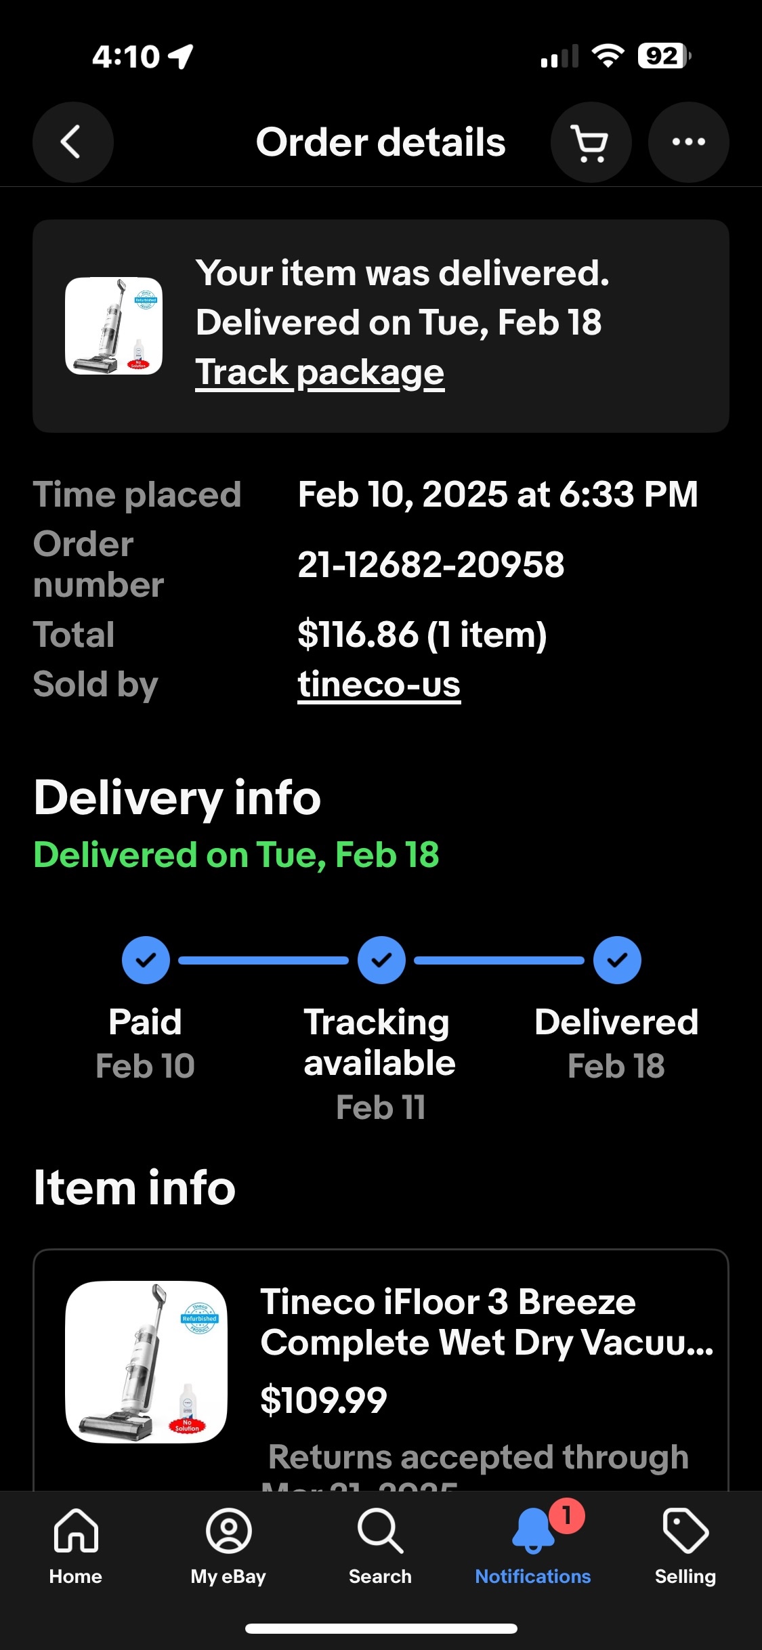Image resolution: width=762 pixels, height=1650 pixels.
Task: Tap the progress line between Paid and Tracking
Action: 263,960
